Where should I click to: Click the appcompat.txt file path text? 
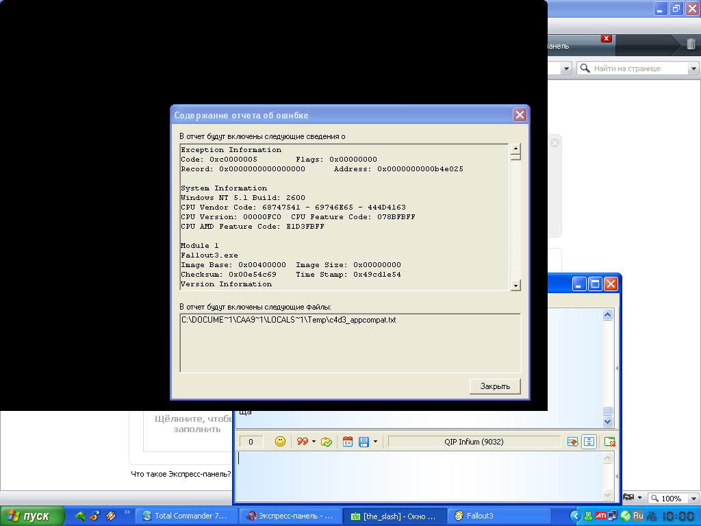(289, 321)
